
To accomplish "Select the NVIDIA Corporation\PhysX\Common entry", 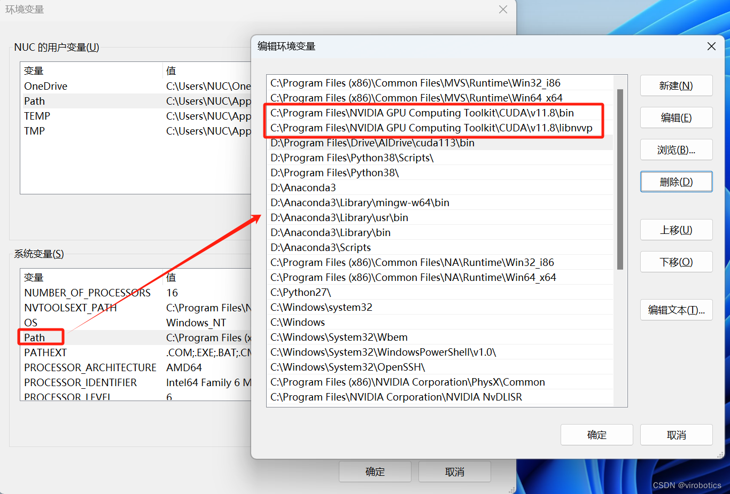I will pos(440,382).
